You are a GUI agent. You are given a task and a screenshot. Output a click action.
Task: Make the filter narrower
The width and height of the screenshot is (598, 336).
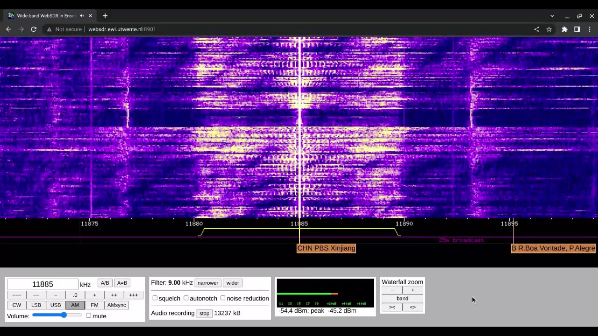[x=207, y=283]
